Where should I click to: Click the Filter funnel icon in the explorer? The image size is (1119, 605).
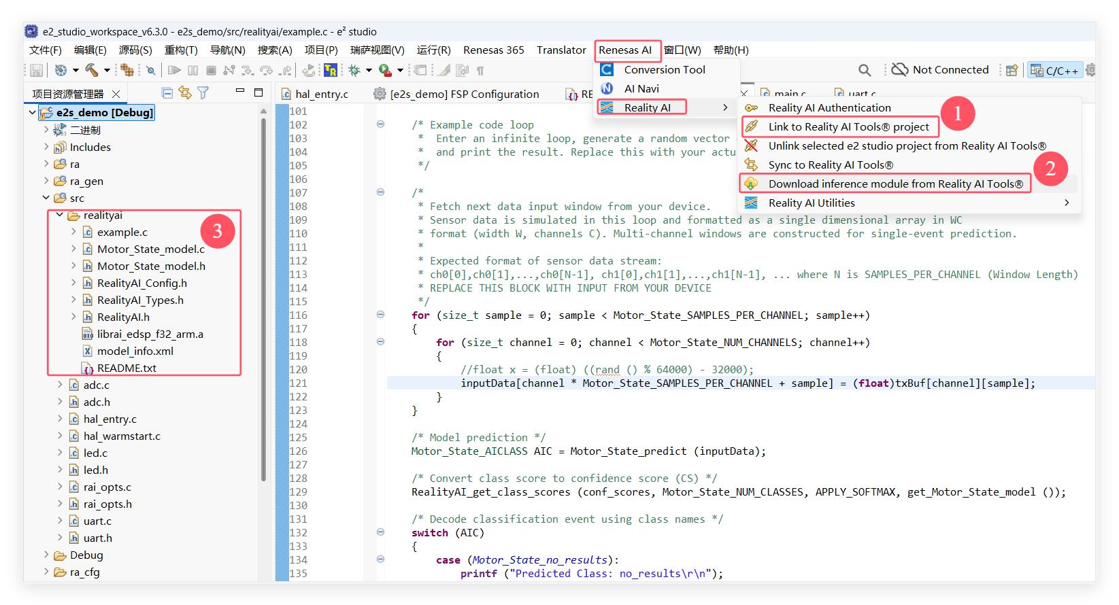203,92
